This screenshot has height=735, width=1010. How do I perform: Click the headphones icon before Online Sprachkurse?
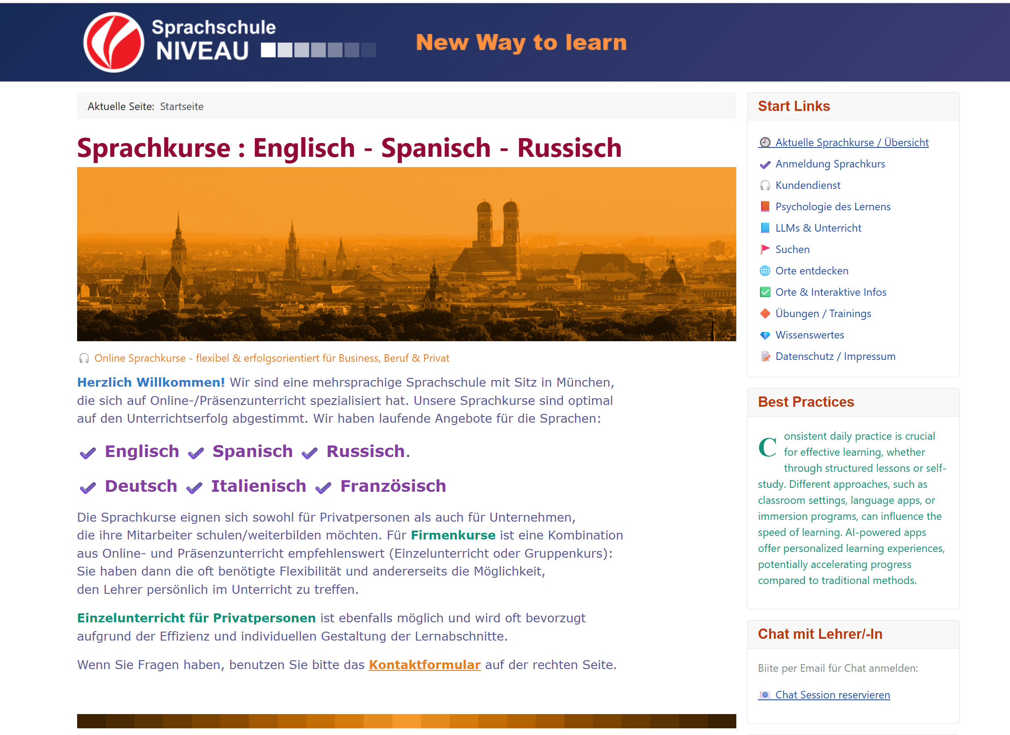tap(83, 358)
